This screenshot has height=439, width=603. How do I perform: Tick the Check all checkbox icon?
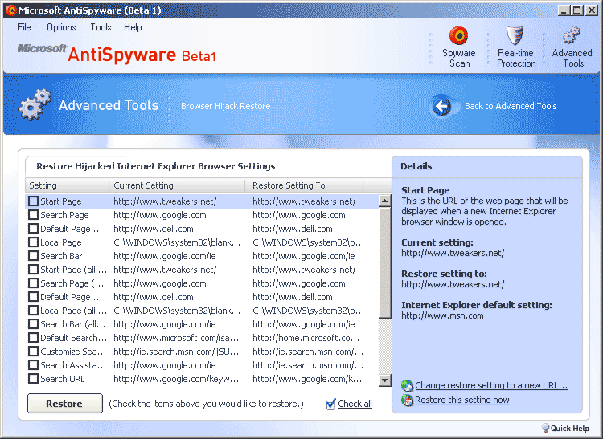point(330,404)
